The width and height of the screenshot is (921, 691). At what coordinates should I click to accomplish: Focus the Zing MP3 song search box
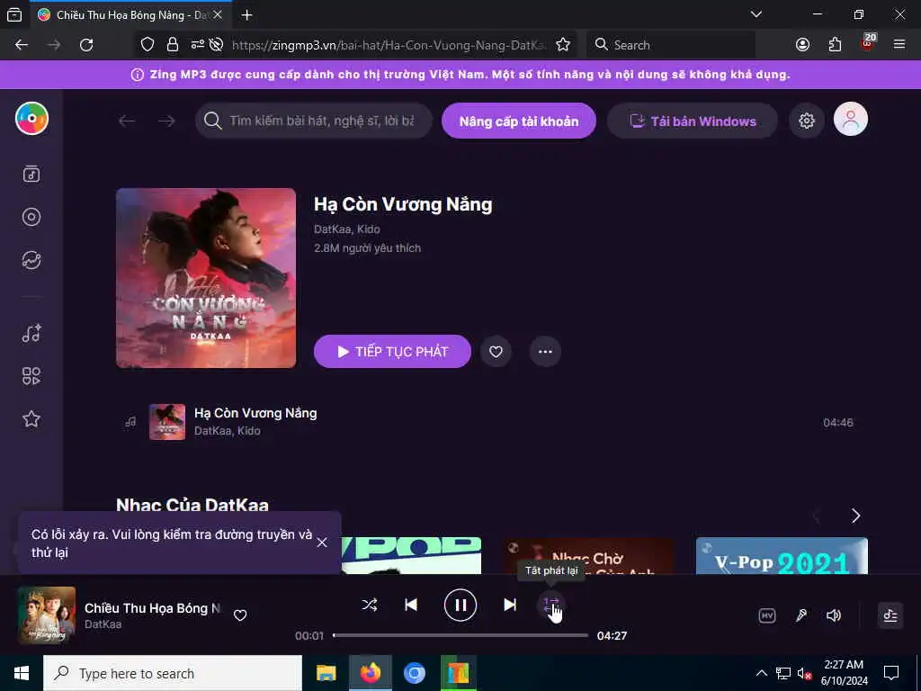click(x=314, y=121)
